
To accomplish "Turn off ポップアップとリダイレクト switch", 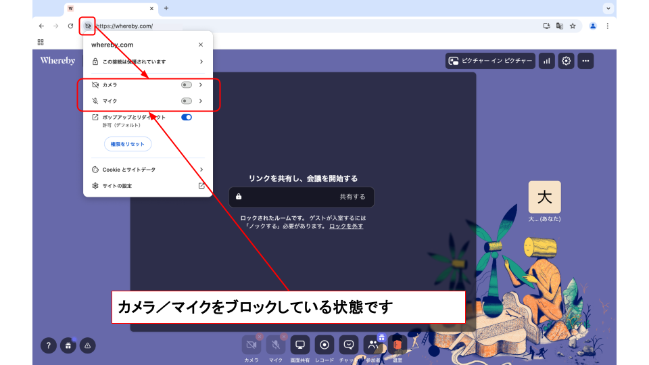I will click(x=186, y=117).
